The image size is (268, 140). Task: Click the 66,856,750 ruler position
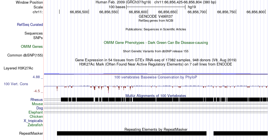pos(226,12)
